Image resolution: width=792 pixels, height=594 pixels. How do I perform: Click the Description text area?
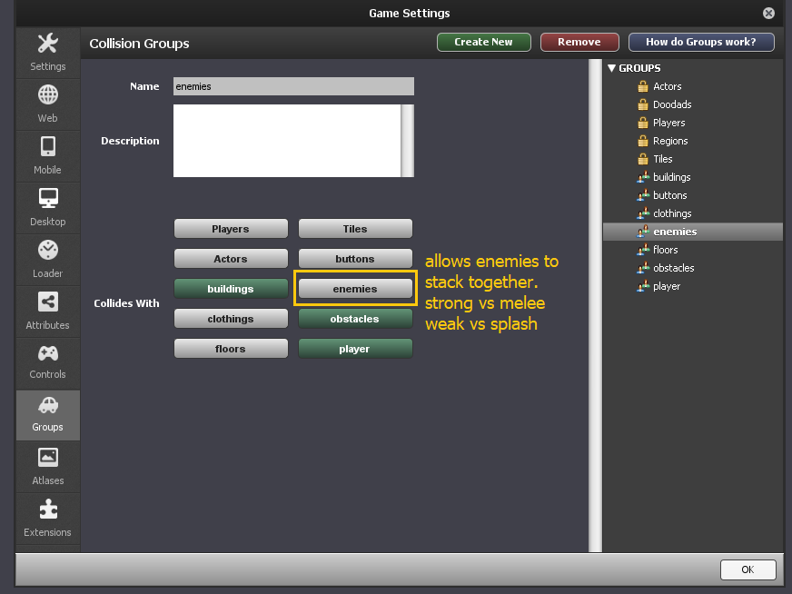point(287,141)
